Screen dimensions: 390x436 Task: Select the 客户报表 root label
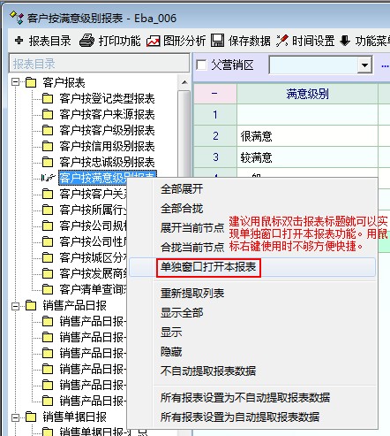[64, 82]
